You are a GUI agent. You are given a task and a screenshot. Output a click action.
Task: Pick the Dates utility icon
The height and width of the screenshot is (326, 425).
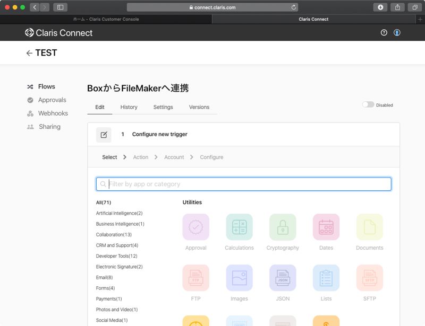pos(326,227)
